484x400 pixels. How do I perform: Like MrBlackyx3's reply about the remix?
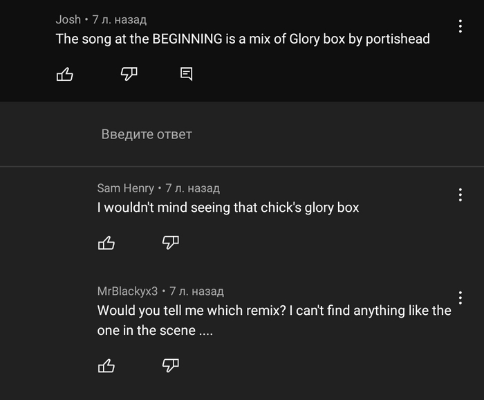pyautogui.click(x=106, y=365)
